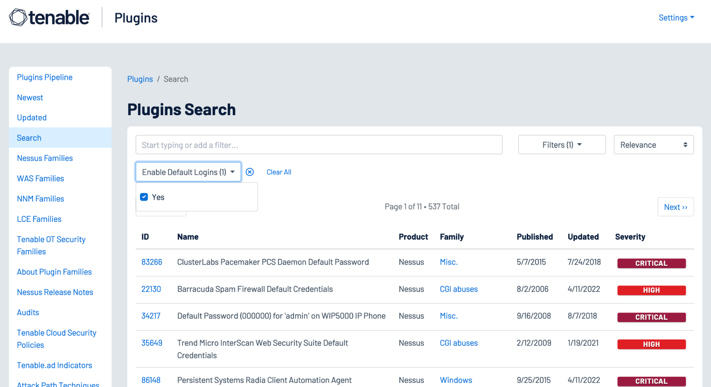Select Nessus Families in sidebar
Viewport: 711px width, 387px height.
click(45, 158)
